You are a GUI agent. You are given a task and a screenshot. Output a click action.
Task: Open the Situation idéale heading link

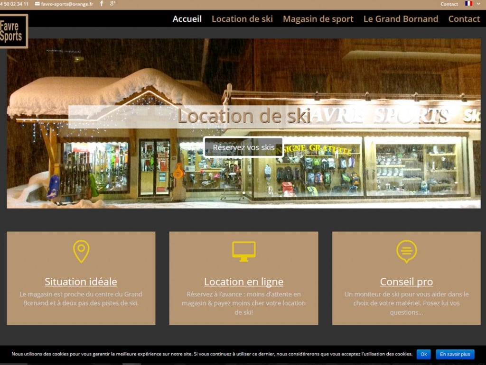(81, 282)
